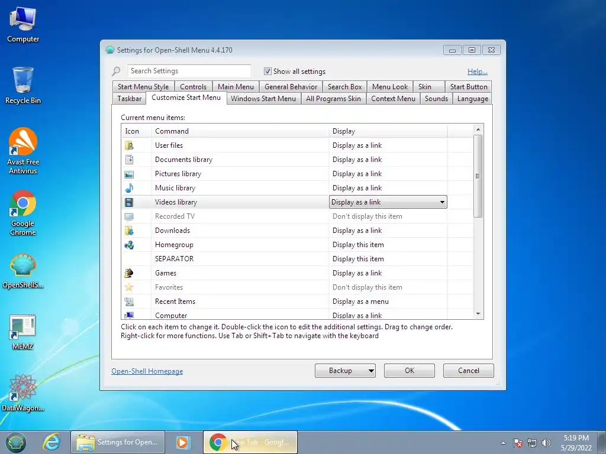The height and width of the screenshot is (454, 606).
Task: Open the Menu Look tab
Action: click(x=390, y=87)
